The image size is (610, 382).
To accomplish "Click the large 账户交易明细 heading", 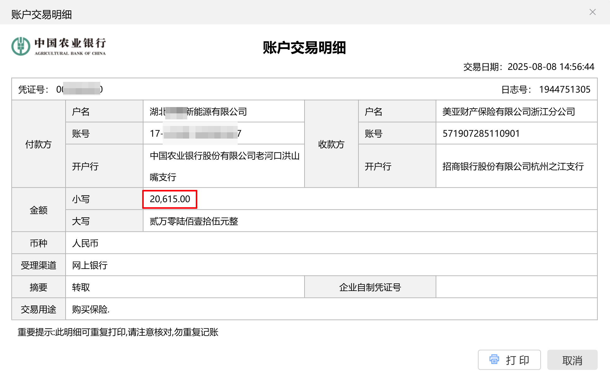I will click(x=304, y=48).
